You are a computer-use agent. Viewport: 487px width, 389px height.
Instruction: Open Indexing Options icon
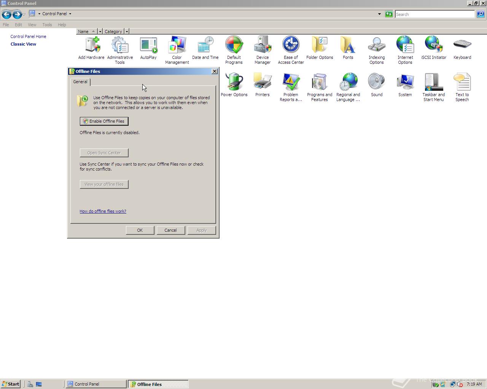coord(377,50)
